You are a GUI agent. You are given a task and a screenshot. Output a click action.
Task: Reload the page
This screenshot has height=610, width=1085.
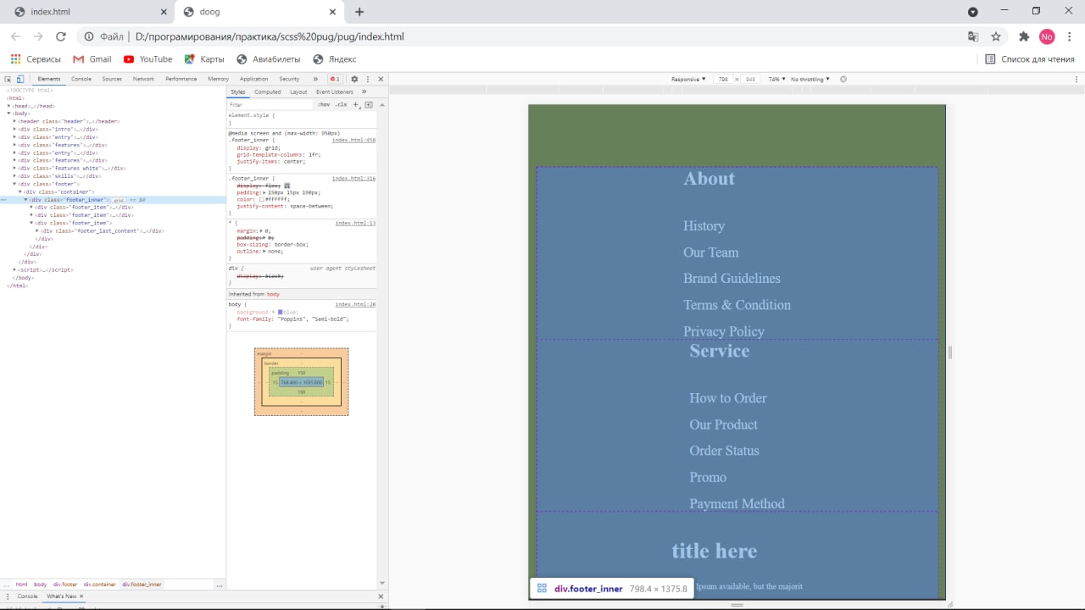click(x=60, y=36)
